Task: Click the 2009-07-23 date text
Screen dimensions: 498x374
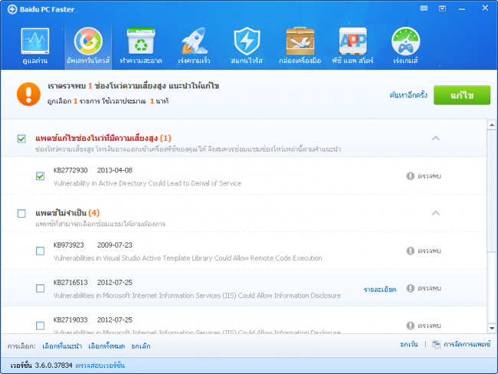Action: click(115, 245)
